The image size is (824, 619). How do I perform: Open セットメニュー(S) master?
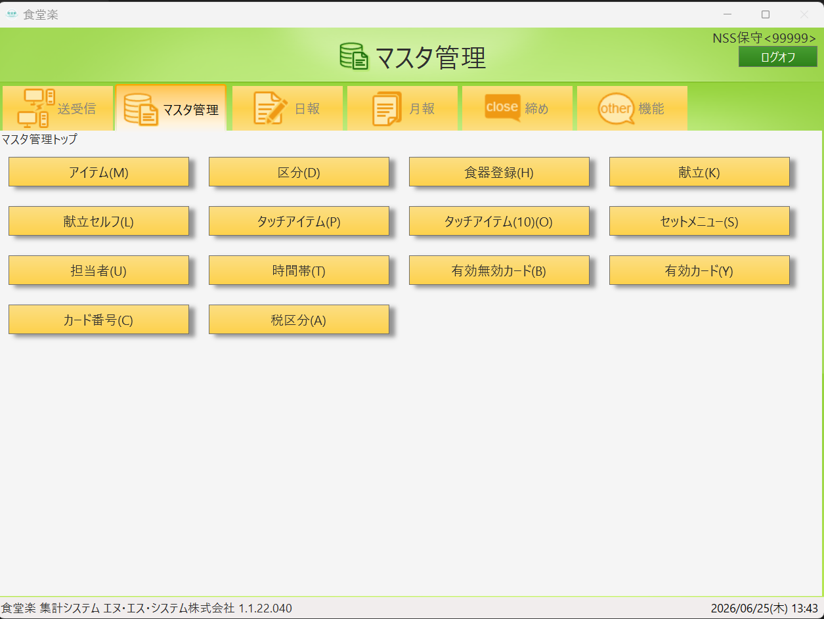click(x=699, y=221)
